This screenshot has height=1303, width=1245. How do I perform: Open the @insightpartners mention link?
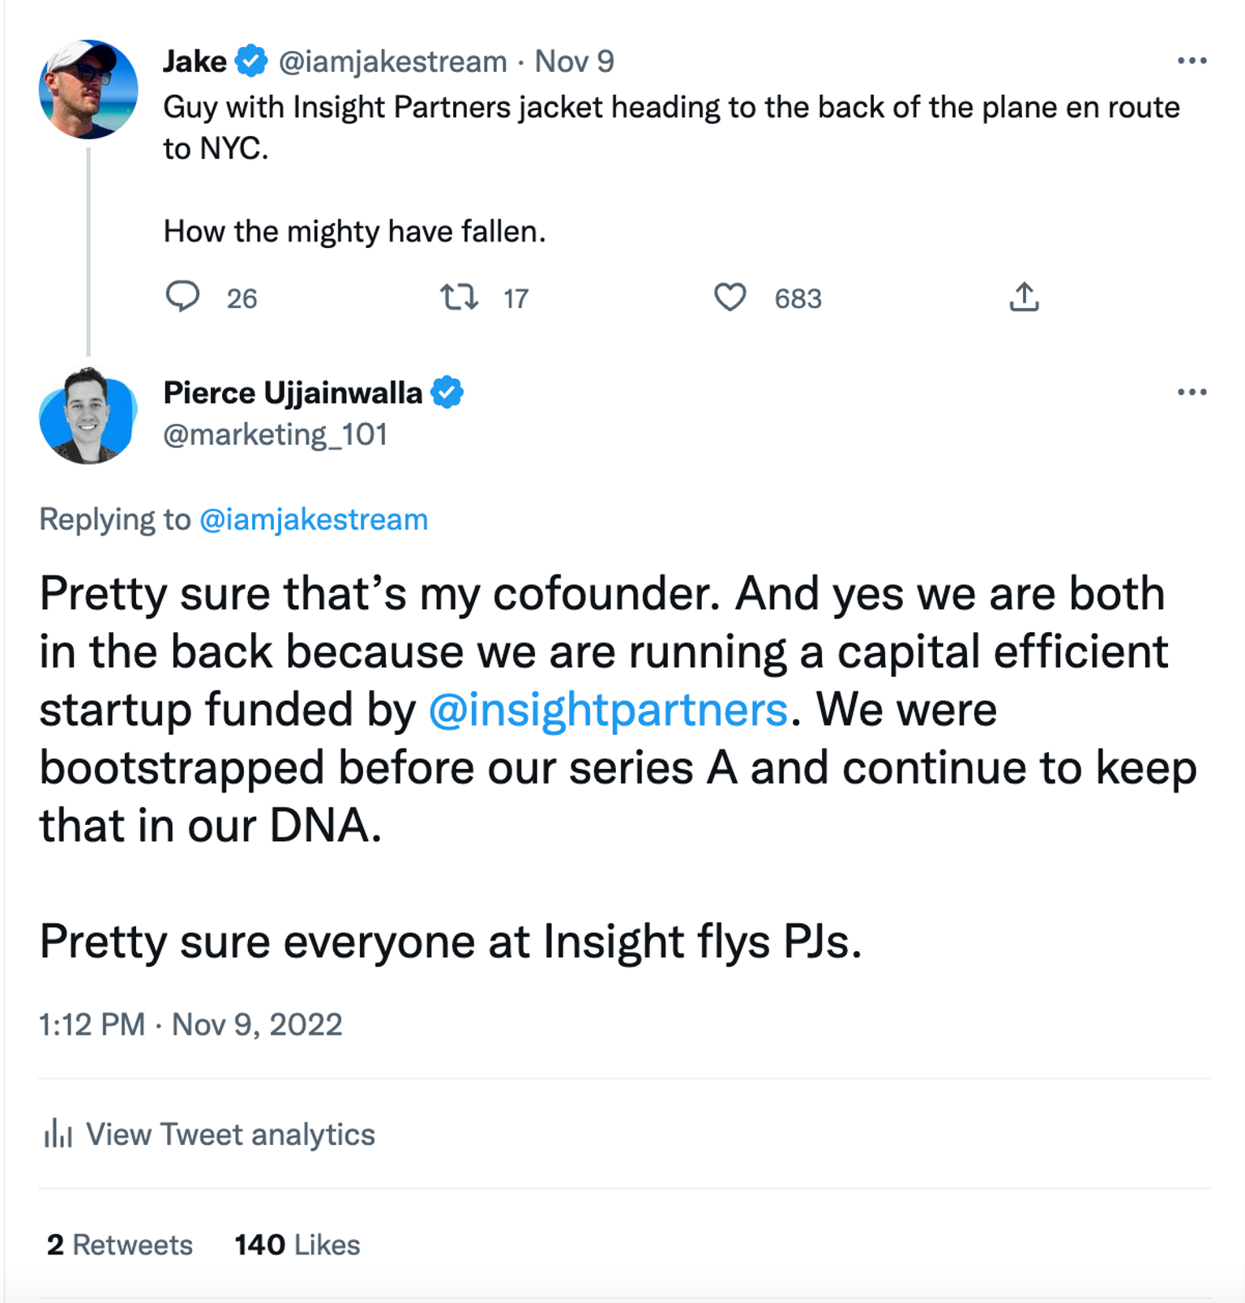(x=608, y=710)
